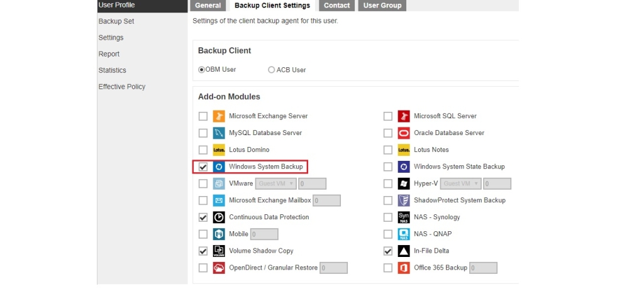The width and height of the screenshot is (644, 289).
Task: Click the Office 365 Backup quantity field
Action: [x=484, y=268]
